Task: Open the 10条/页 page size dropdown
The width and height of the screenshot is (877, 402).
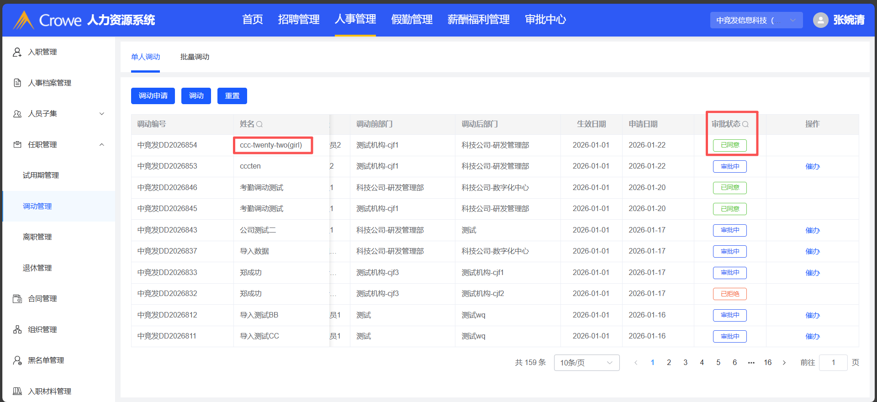Action: [x=586, y=363]
